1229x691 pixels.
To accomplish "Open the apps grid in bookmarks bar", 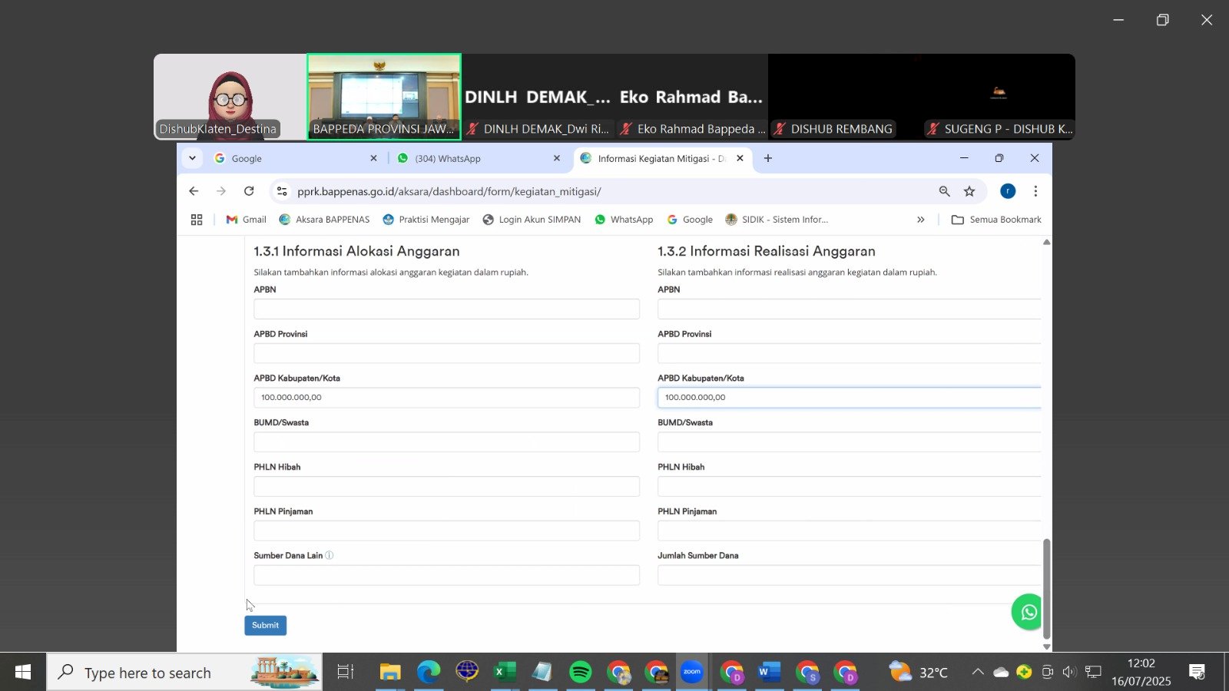I will point(197,220).
